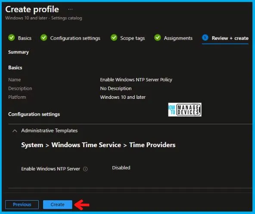
Task: Click the Disabled setting value
Action: tap(121, 168)
